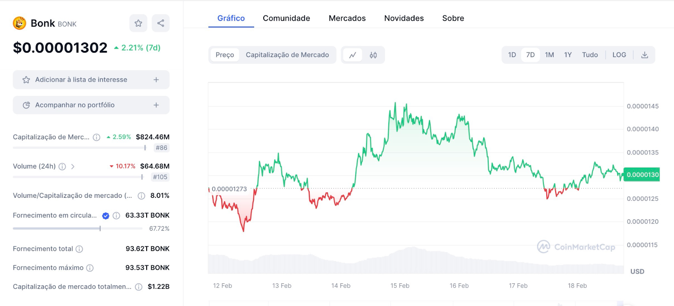Download chart data with the download icon

[x=645, y=55]
